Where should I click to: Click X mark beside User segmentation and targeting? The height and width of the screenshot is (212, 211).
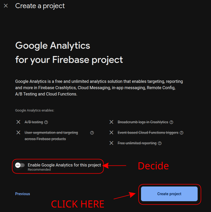click(18, 133)
